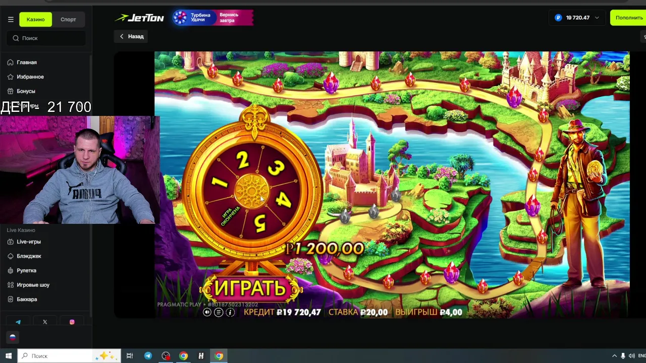This screenshot has height=363, width=646.
Task: Open Игровые шоу in the sidebar
Action: coord(33,285)
